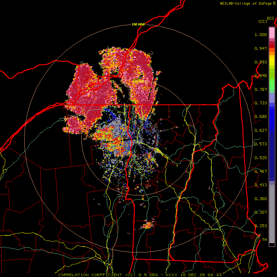This screenshot has height=277, width=277.
Task: Select the 0.413 legend value
Action: tap(261, 185)
